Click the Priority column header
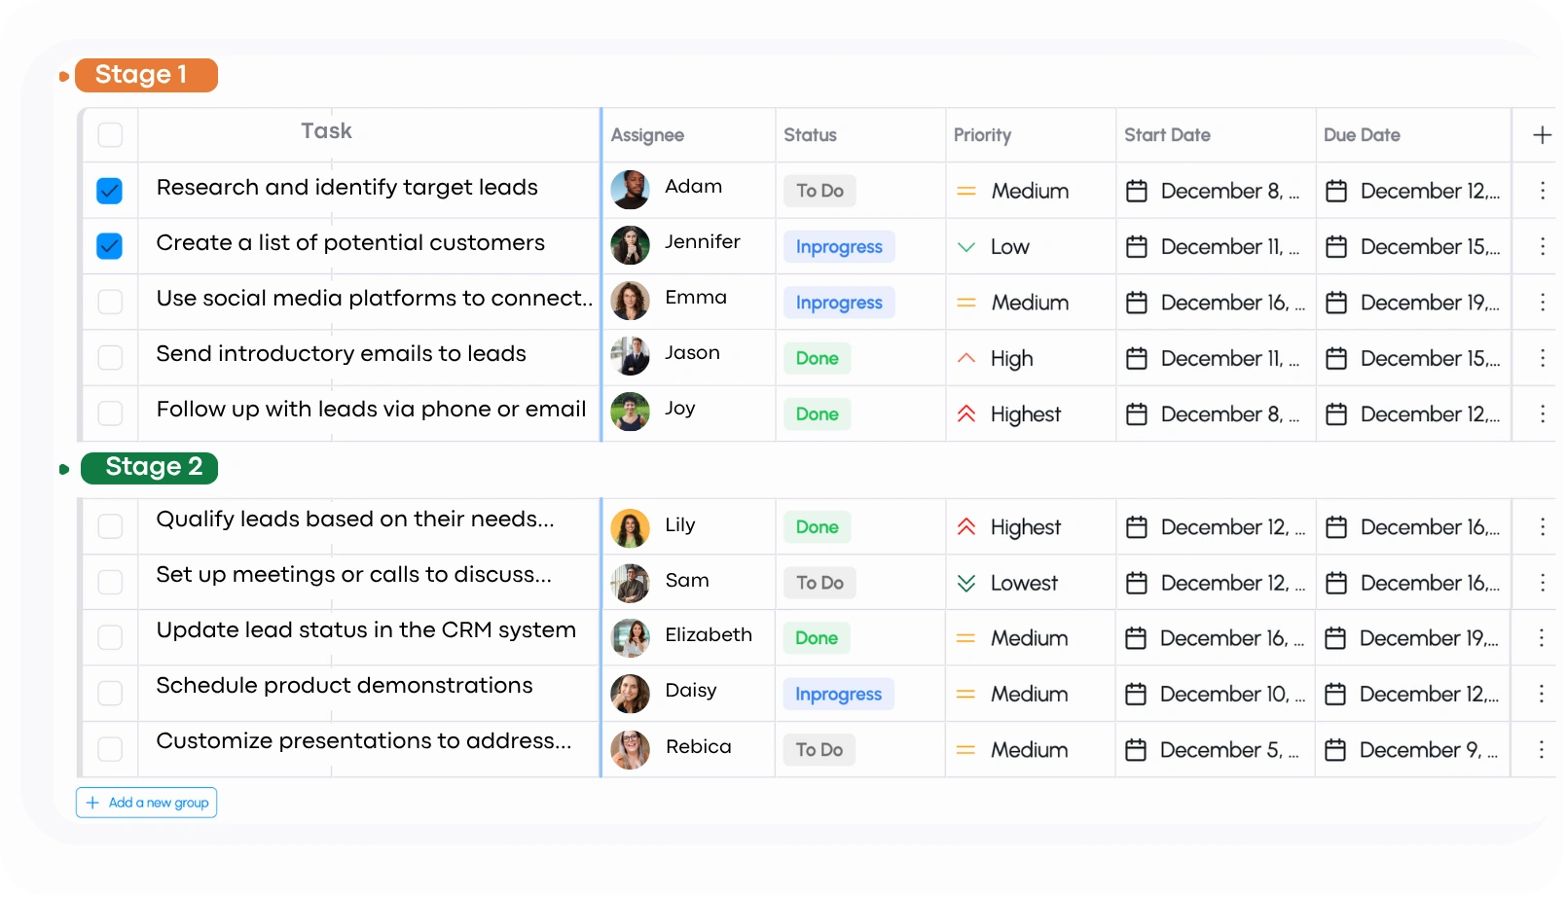Screen dimensions: 1566x897 (982, 135)
